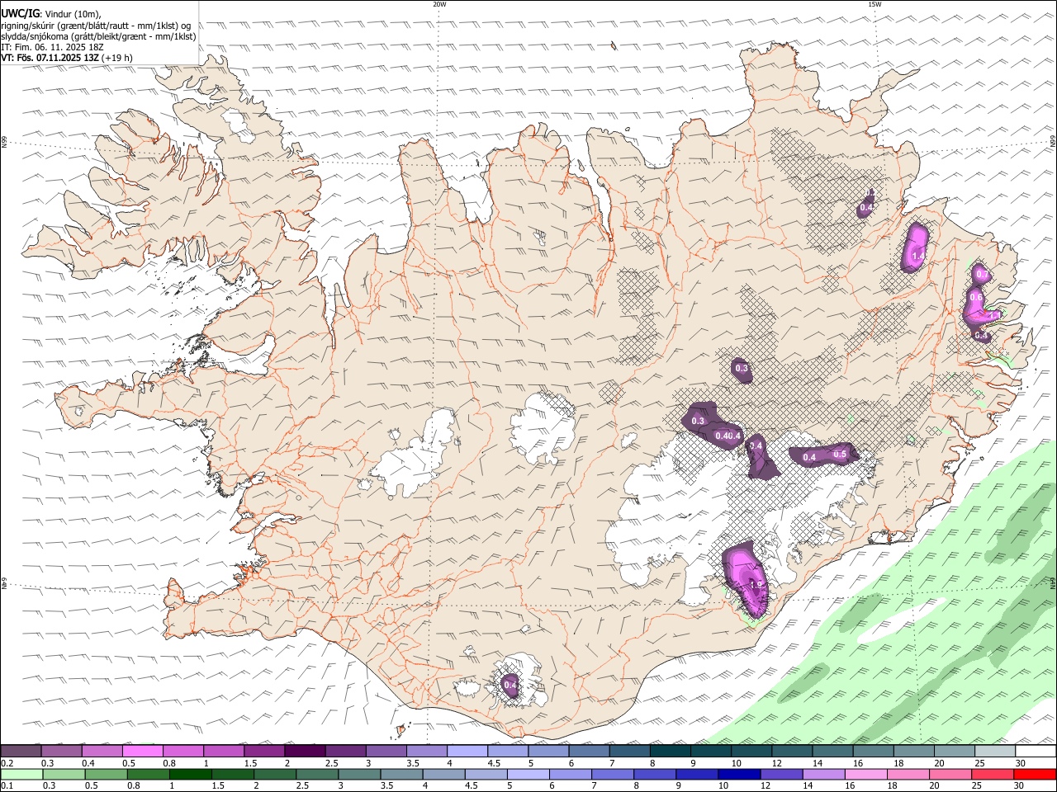Click the IT: Fim. 06. 11. 2025 18Z line

point(52,47)
